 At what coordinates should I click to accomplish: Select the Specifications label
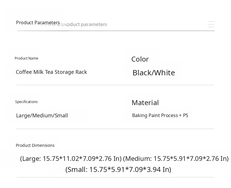pos(26,102)
